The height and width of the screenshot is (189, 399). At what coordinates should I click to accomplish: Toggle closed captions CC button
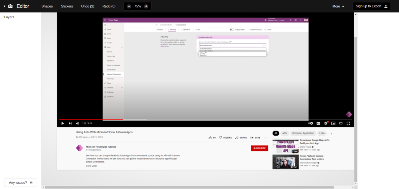318,123
